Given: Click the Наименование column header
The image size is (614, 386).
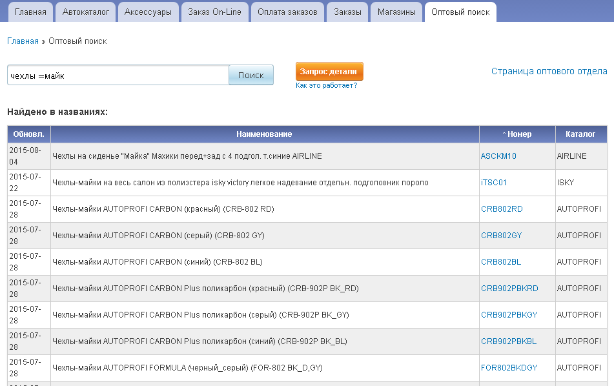Looking at the screenshot, I should coord(264,134).
